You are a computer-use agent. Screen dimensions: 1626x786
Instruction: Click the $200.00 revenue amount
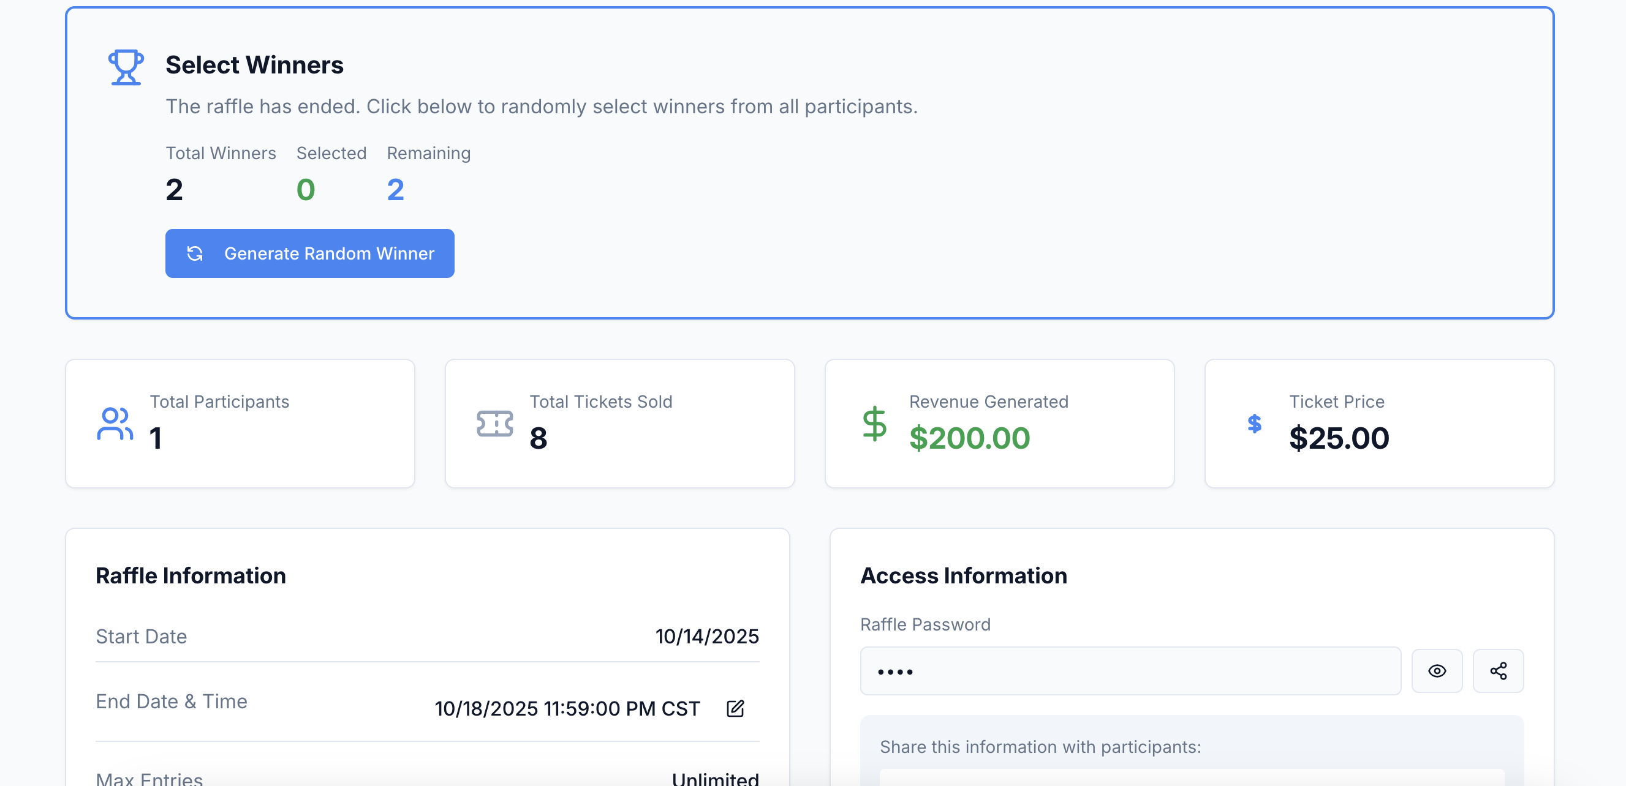[969, 438]
